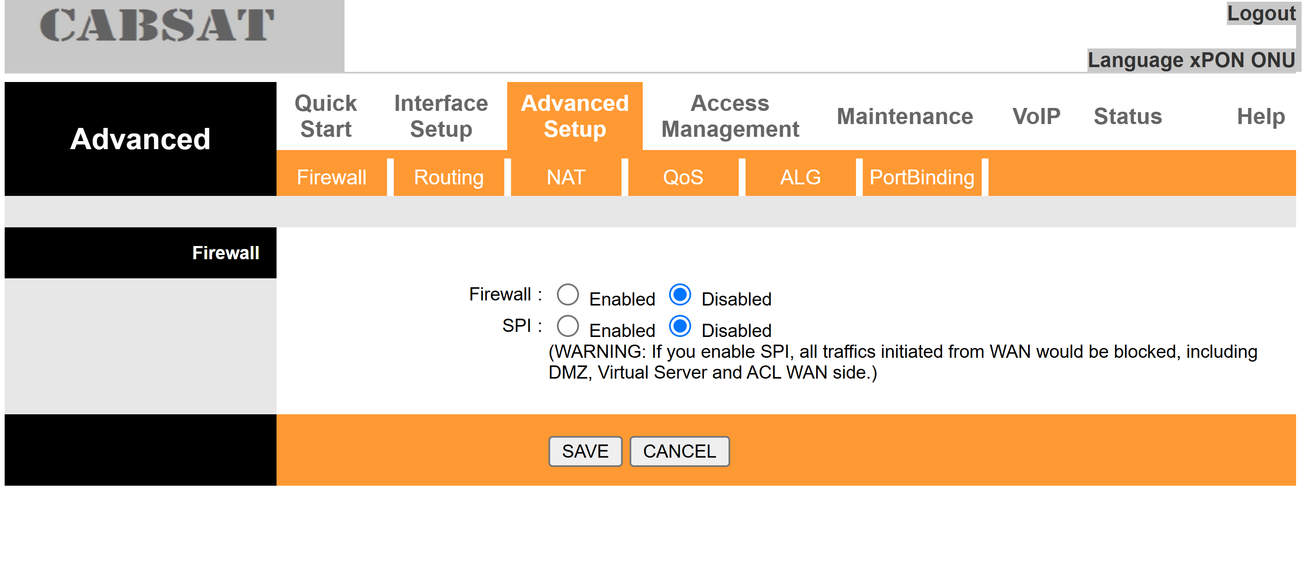The width and height of the screenshot is (1305, 566).
Task: Click the CABSAT logo
Action: click(157, 25)
